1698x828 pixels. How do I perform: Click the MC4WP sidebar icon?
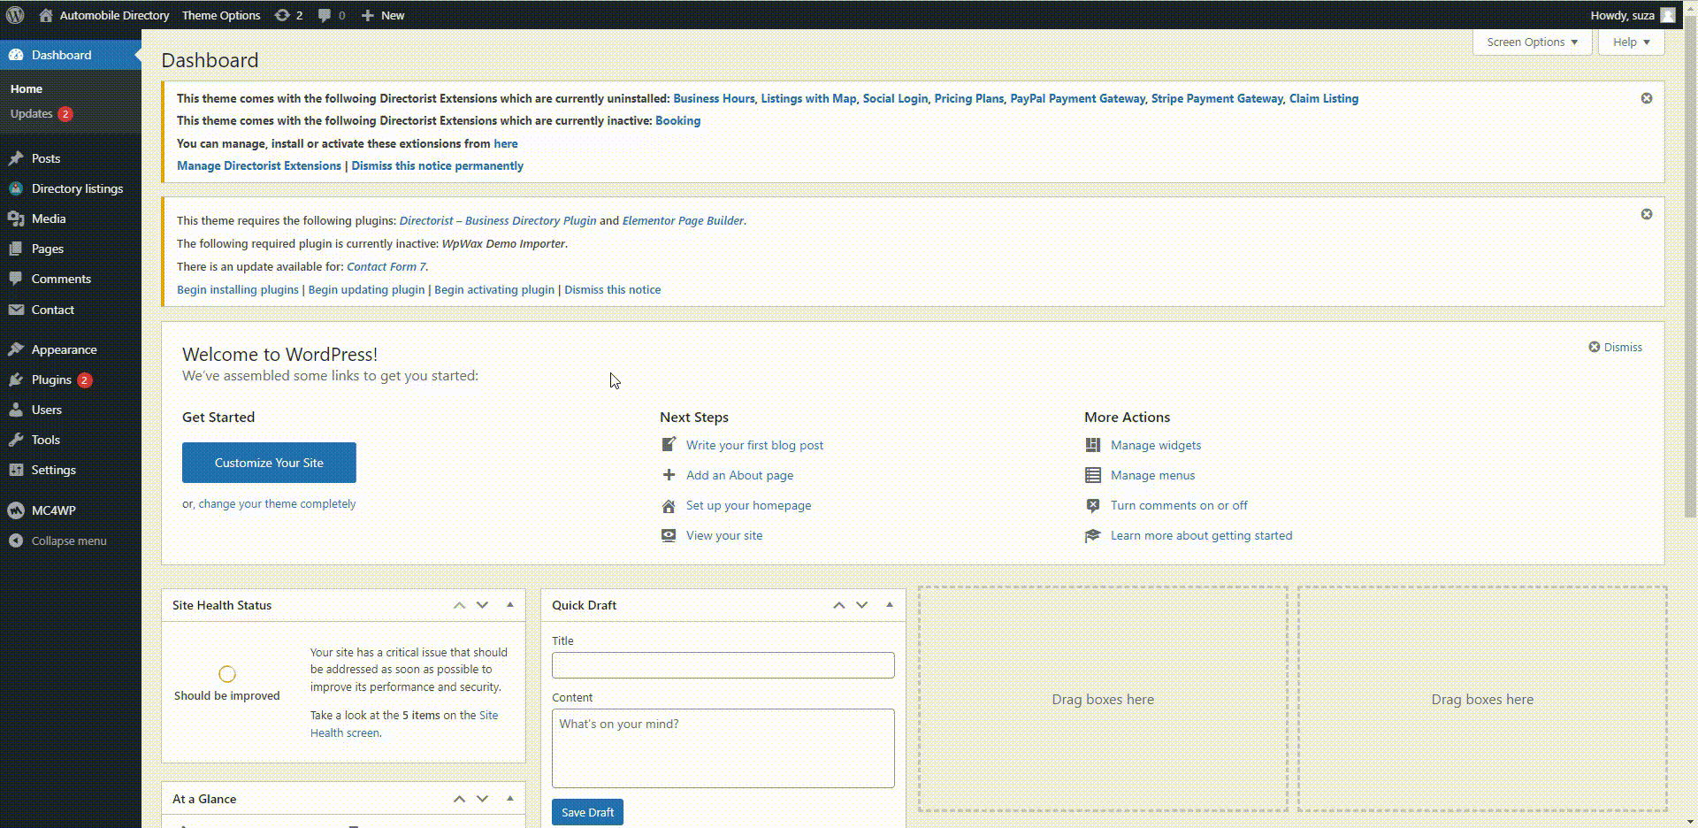(x=16, y=510)
